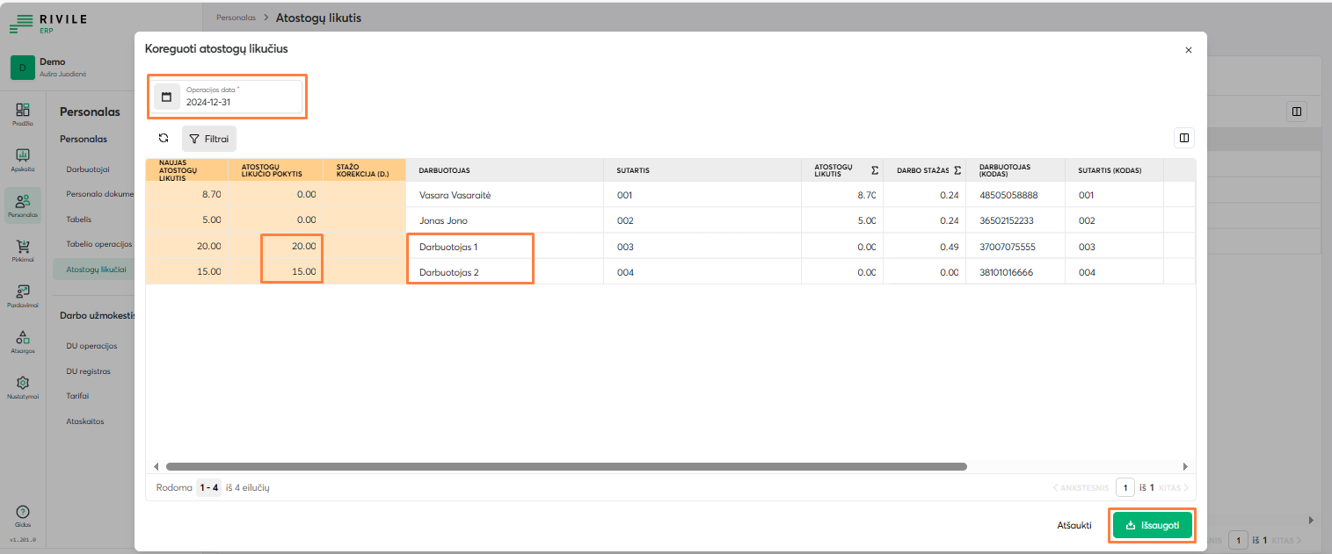
Task: Open the Pardavimai sales icon
Action: point(23,295)
